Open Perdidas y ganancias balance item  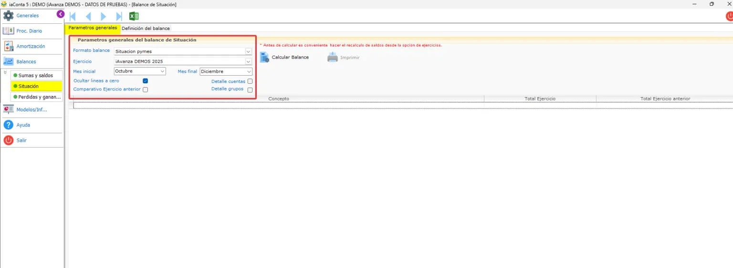36,97
